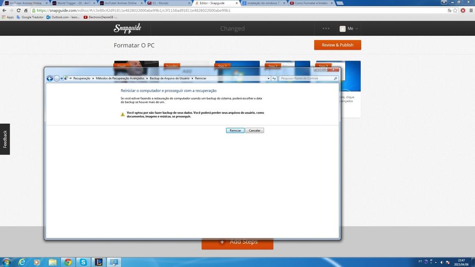Open Google Tradutor bookmark
The width and height of the screenshot is (475, 267).
(30, 17)
